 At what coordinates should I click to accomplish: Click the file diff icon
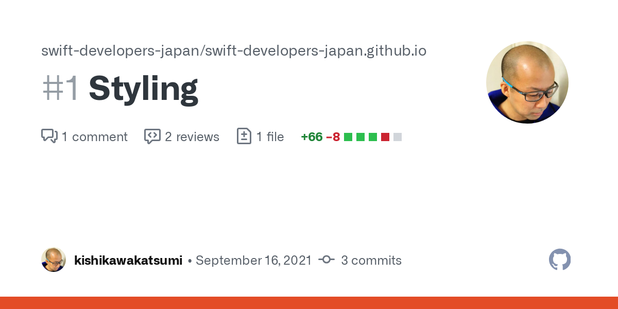tap(244, 136)
